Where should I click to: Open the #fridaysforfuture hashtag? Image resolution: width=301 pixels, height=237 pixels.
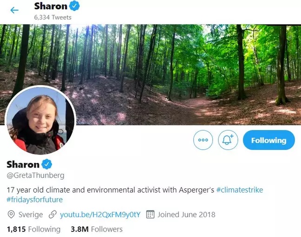pyautogui.click(x=34, y=200)
